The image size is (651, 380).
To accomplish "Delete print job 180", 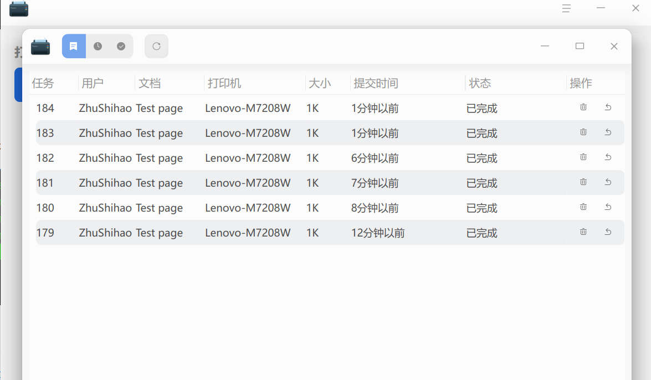I will (583, 207).
